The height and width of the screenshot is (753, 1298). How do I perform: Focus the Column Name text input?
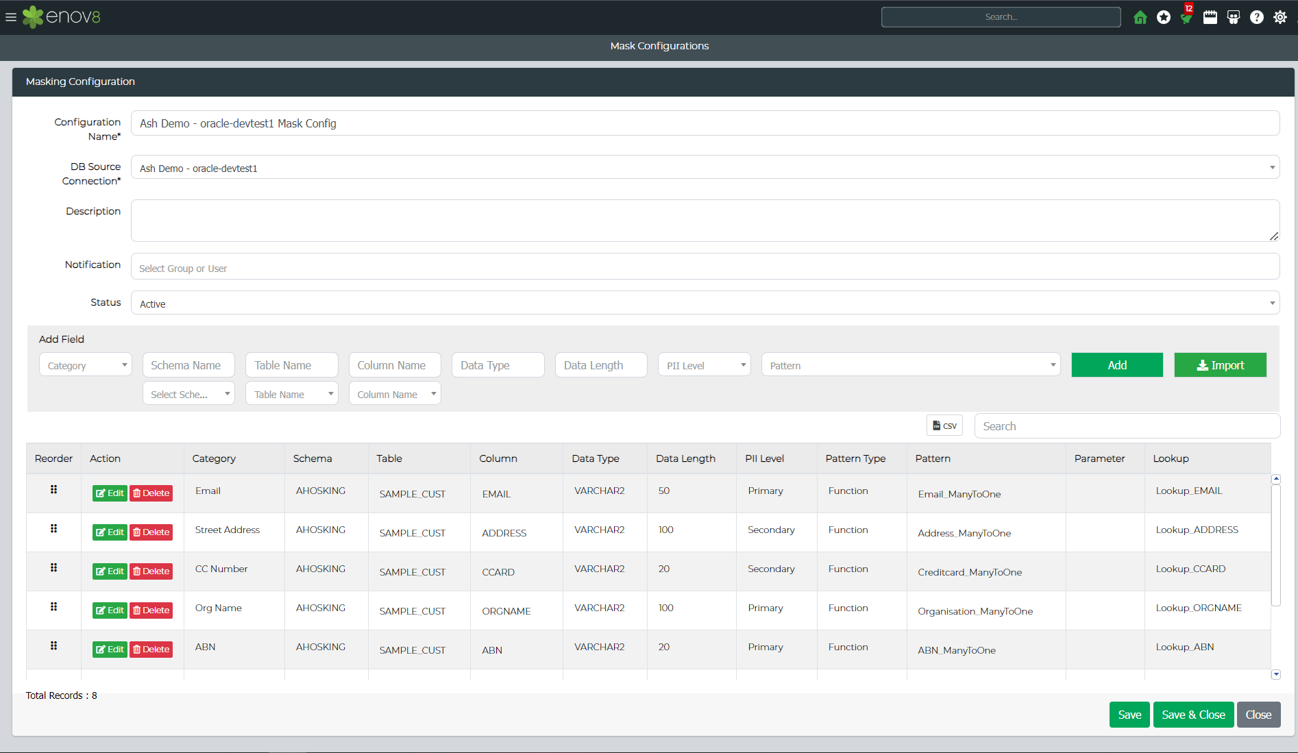[x=395, y=365]
